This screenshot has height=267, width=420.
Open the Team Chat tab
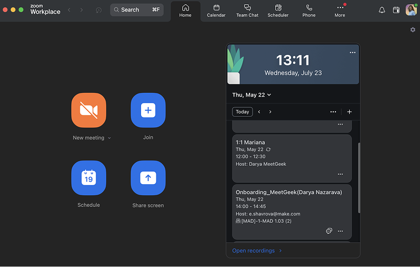(x=247, y=11)
